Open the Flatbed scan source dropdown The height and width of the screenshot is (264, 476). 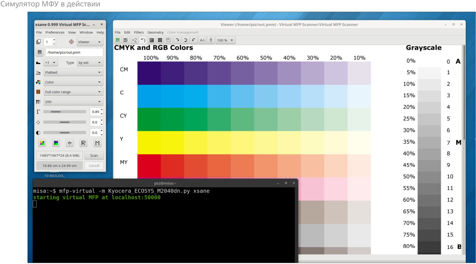(x=73, y=72)
